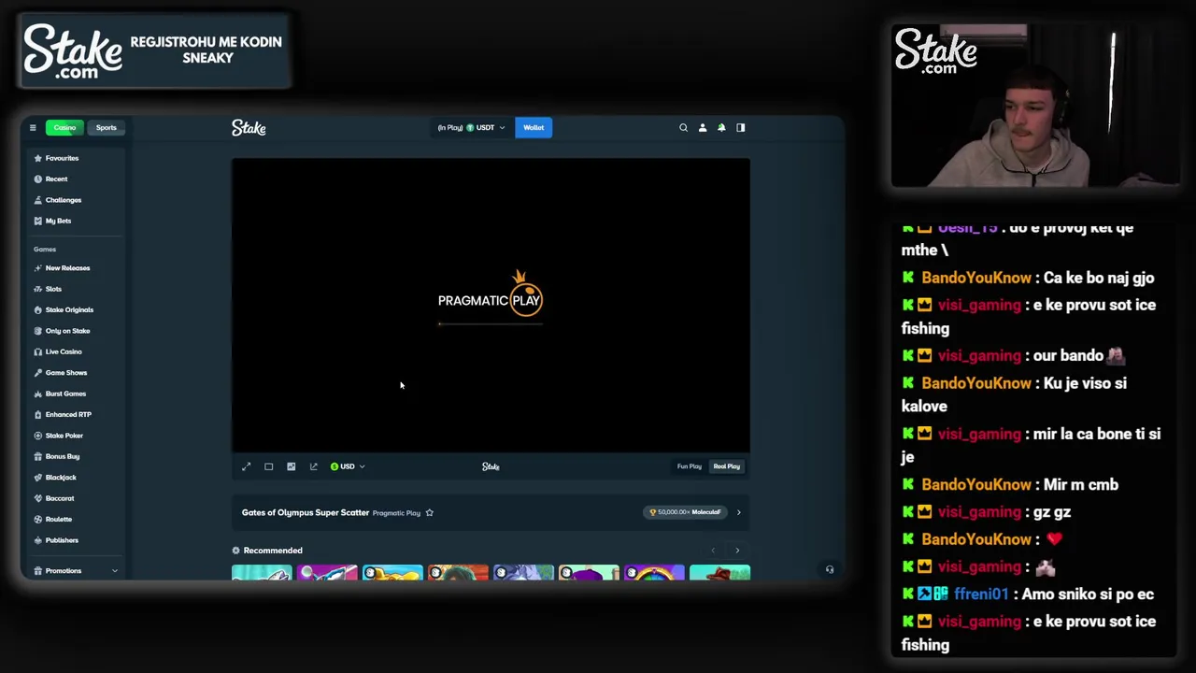Screen dimensions: 1196x673
Task: Click the game loading progress bar
Action: click(491, 324)
